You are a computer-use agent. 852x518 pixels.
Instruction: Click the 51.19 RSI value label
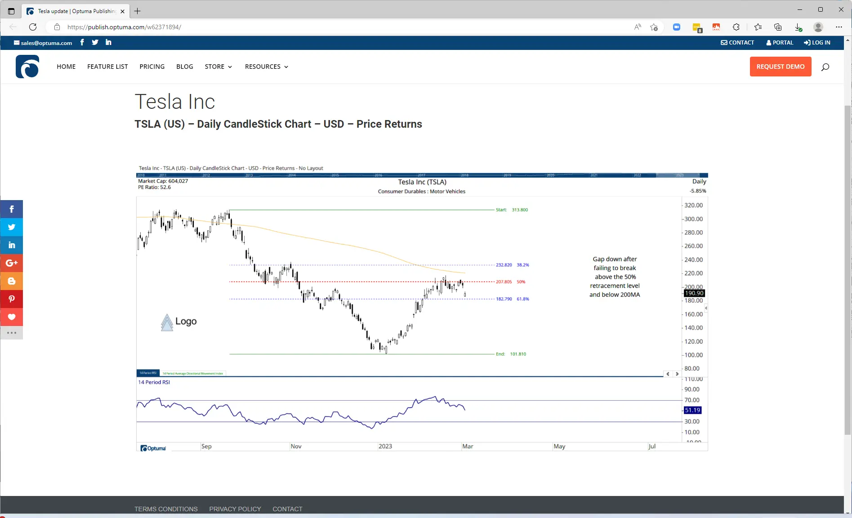point(692,410)
